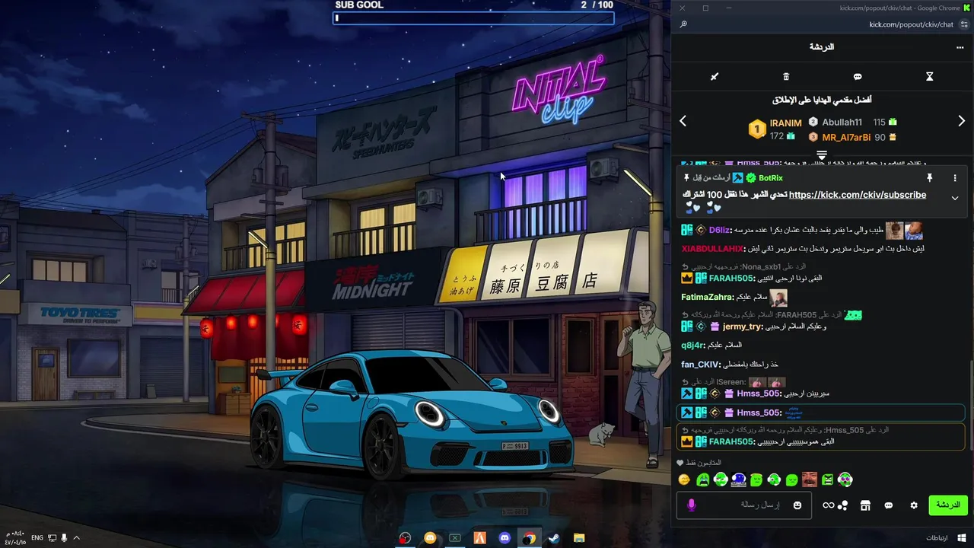Click the IRANIM top gifter name
974x548 pixels.
pyautogui.click(x=785, y=123)
